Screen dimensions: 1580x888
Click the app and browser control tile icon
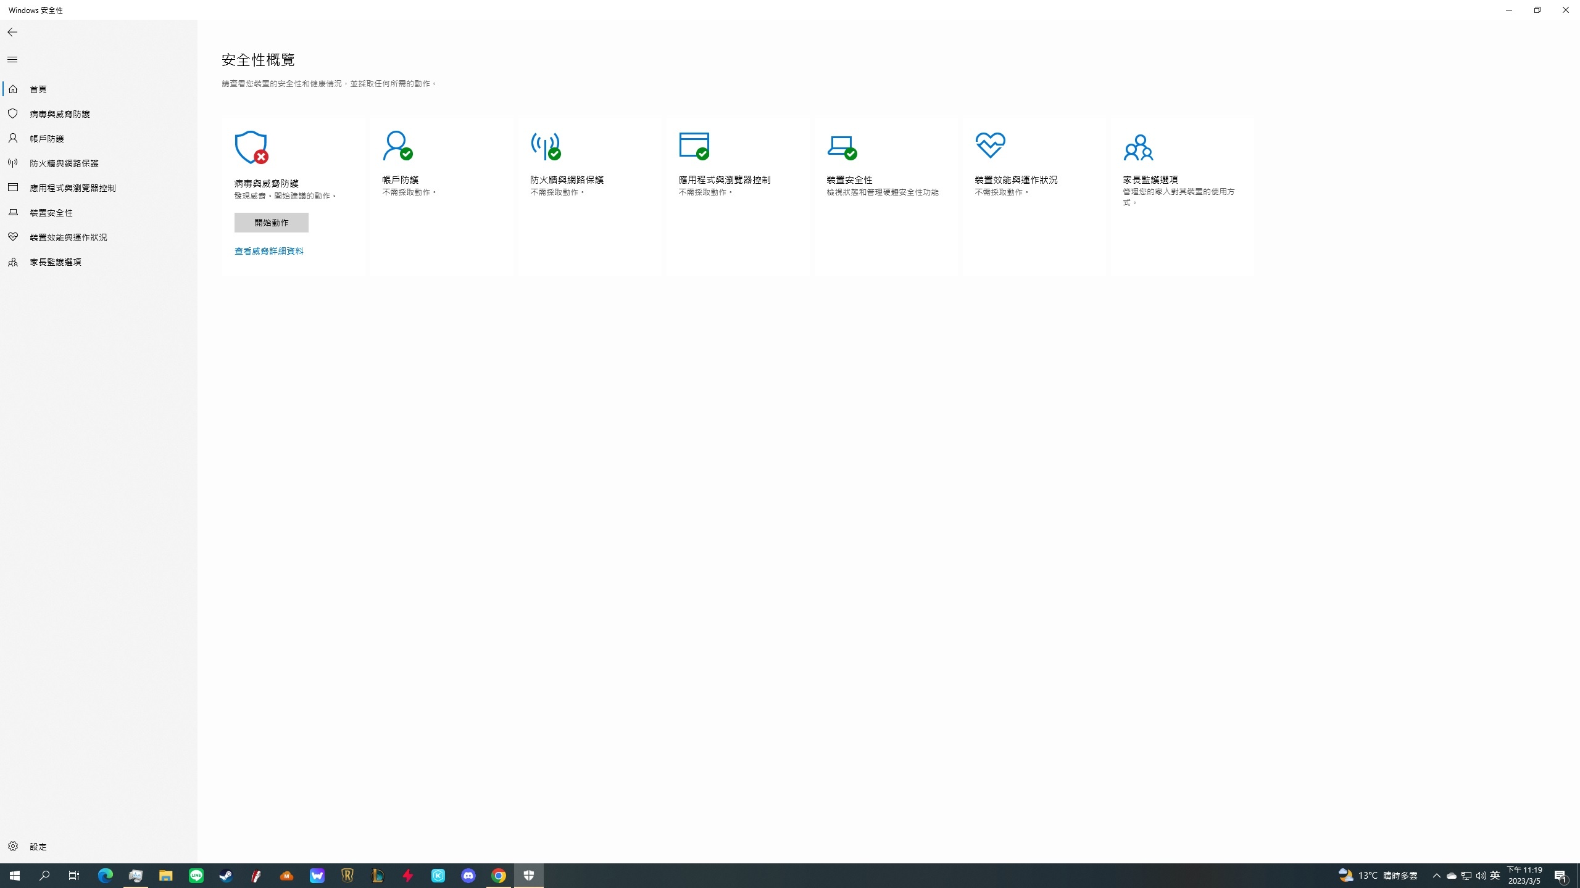694,146
